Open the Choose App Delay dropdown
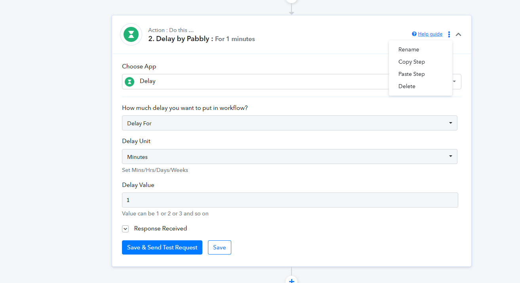This screenshot has height=283, width=520. [x=291, y=81]
